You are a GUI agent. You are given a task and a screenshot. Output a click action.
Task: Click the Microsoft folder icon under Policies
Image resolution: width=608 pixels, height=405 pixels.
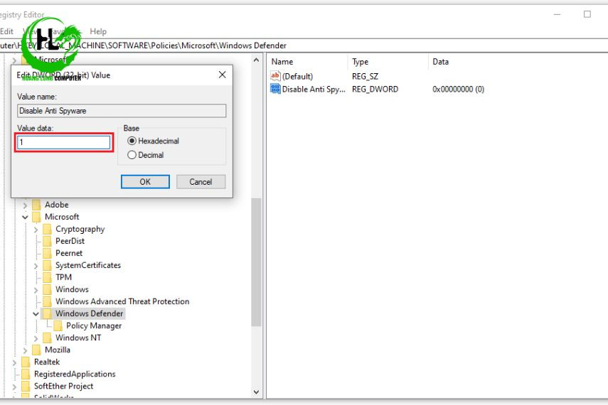coord(36,217)
